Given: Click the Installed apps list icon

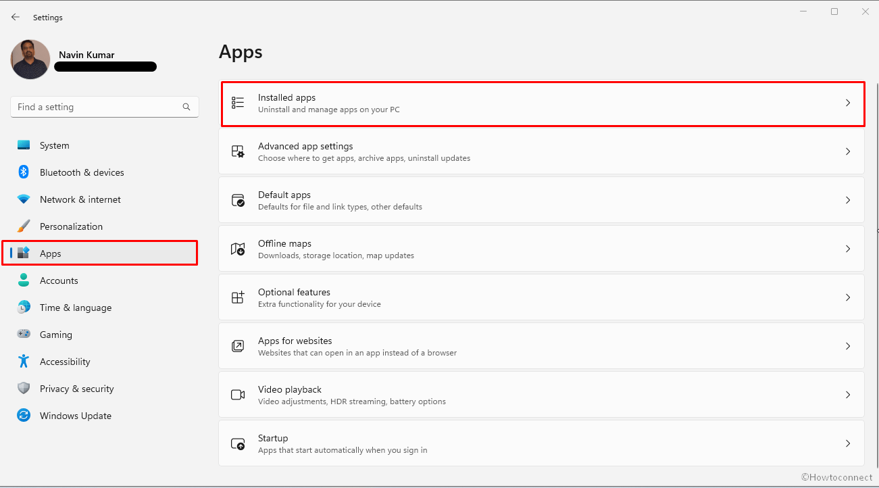Looking at the screenshot, I should [x=238, y=103].
